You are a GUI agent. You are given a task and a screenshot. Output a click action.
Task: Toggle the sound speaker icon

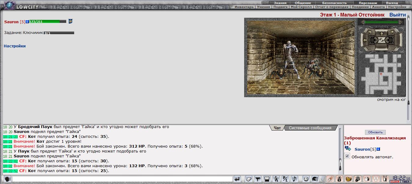[x=294, y=179]
